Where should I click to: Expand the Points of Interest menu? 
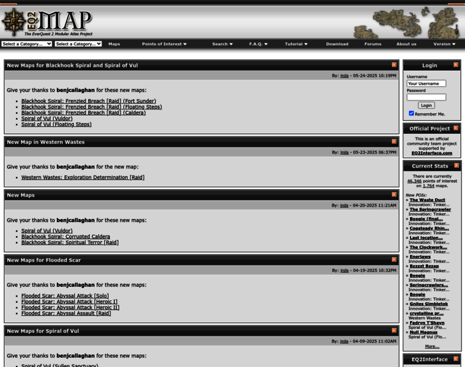(x=164, y=44)
